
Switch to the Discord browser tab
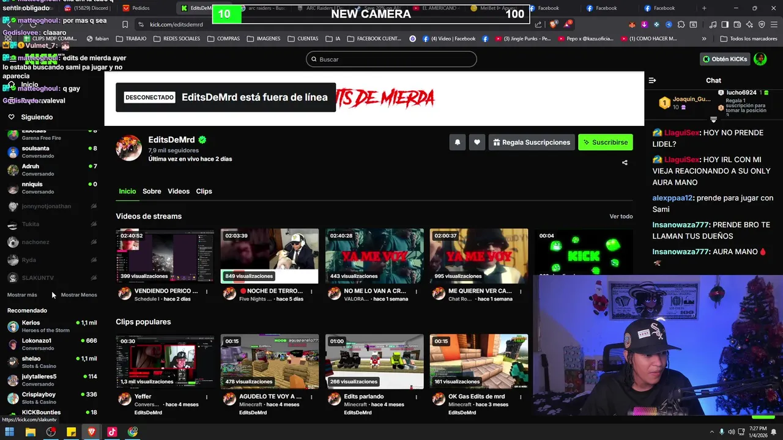[x=87, y=8]
